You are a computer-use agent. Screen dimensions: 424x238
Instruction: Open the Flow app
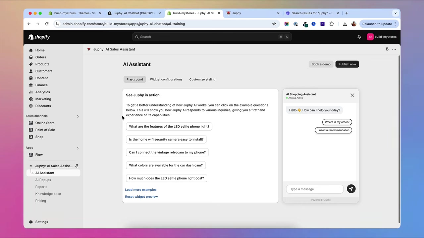point(39,154)
